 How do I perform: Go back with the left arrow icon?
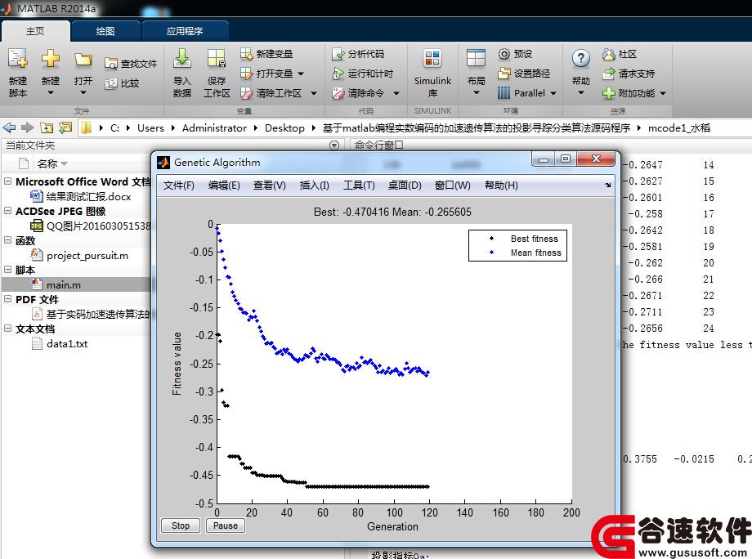coord(9,127)
